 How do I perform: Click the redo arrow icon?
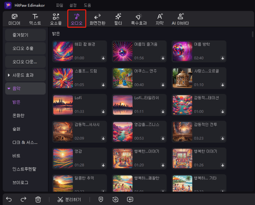[x=23, y=199]
